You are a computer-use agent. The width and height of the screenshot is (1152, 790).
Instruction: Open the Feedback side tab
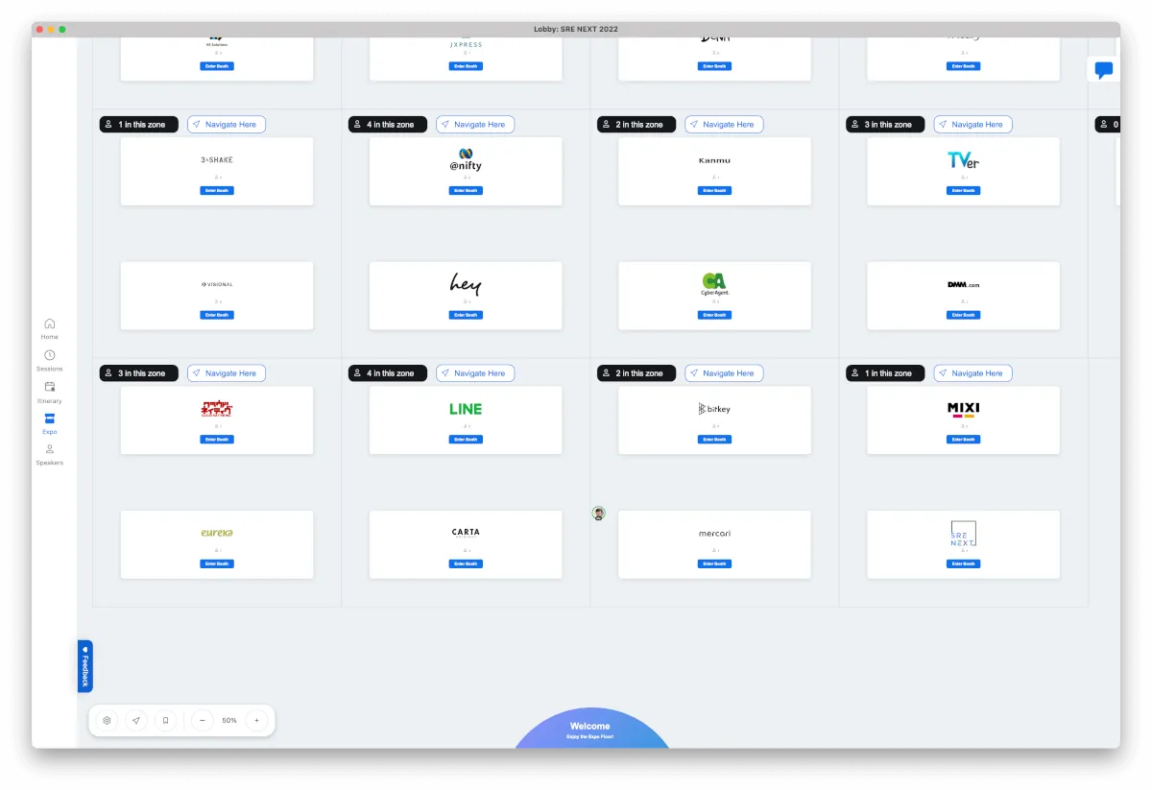tap(85, 666)
